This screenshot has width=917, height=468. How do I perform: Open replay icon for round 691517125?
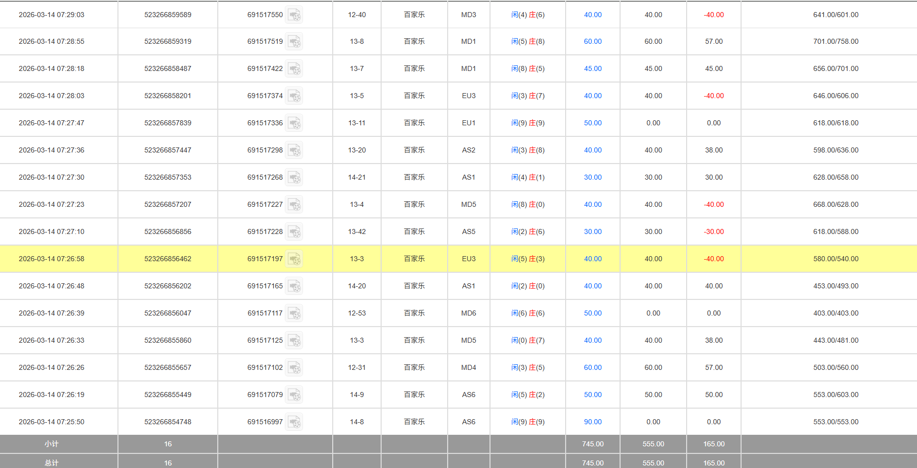294,340
